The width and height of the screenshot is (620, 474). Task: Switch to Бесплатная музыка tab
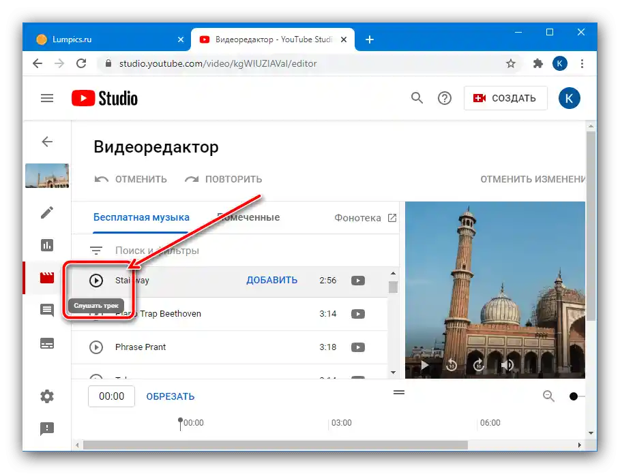coord(141,217)
